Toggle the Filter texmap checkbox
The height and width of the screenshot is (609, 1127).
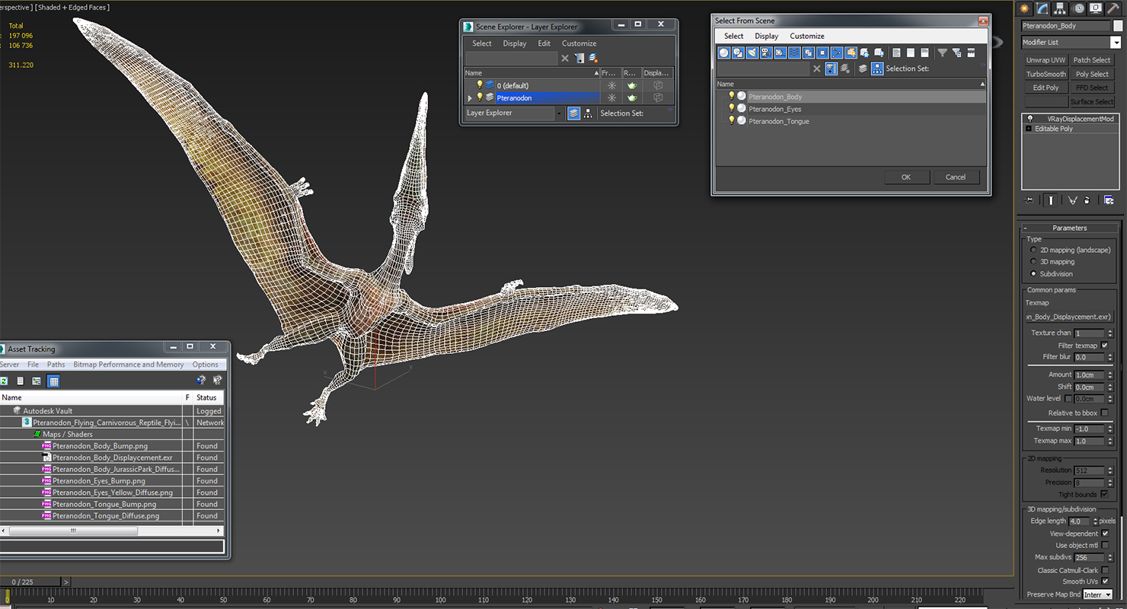[x=1104, y=346]
